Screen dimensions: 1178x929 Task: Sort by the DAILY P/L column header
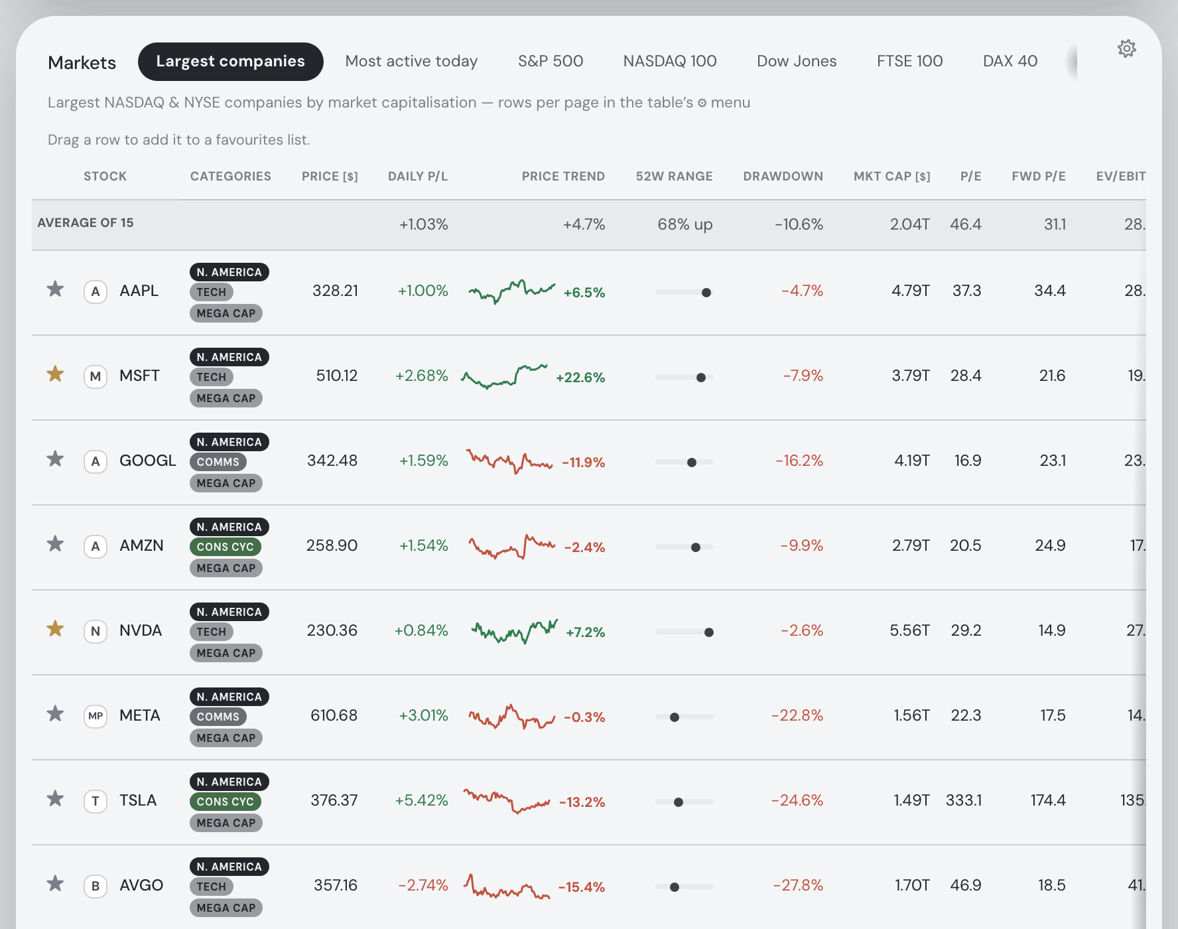[x=418, y=177]
